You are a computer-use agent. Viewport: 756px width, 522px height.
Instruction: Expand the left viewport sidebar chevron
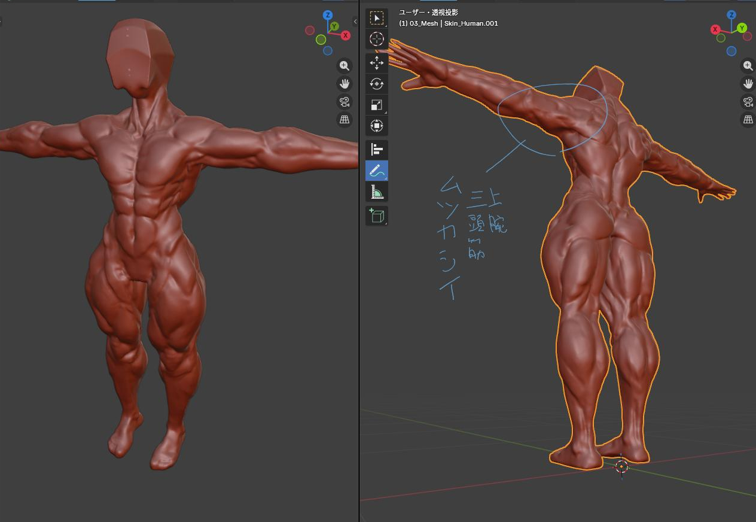coord(355,22)
